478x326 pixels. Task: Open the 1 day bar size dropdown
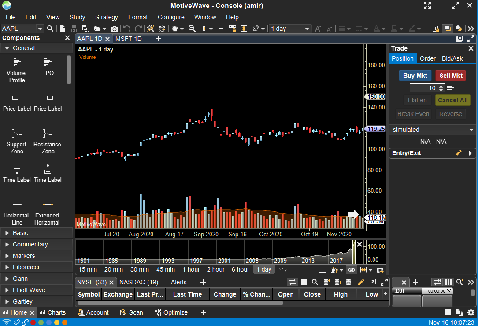[x=290, y=29]
